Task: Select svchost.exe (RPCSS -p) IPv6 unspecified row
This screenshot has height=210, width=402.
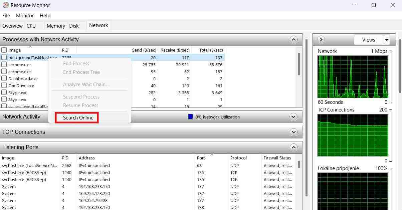Action: pyautogui.click(x=148, y=173)
